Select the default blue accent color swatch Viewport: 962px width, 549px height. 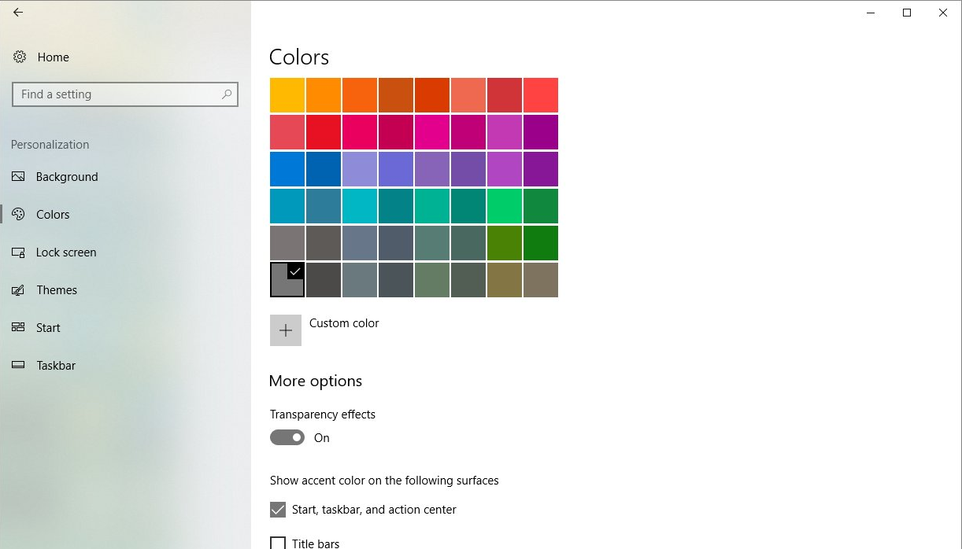tap(287, 169)
